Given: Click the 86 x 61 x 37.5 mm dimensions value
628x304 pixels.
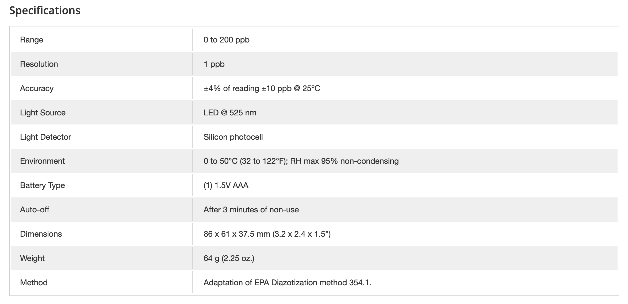Looking at the screenshot, I should tap(267, 234).
